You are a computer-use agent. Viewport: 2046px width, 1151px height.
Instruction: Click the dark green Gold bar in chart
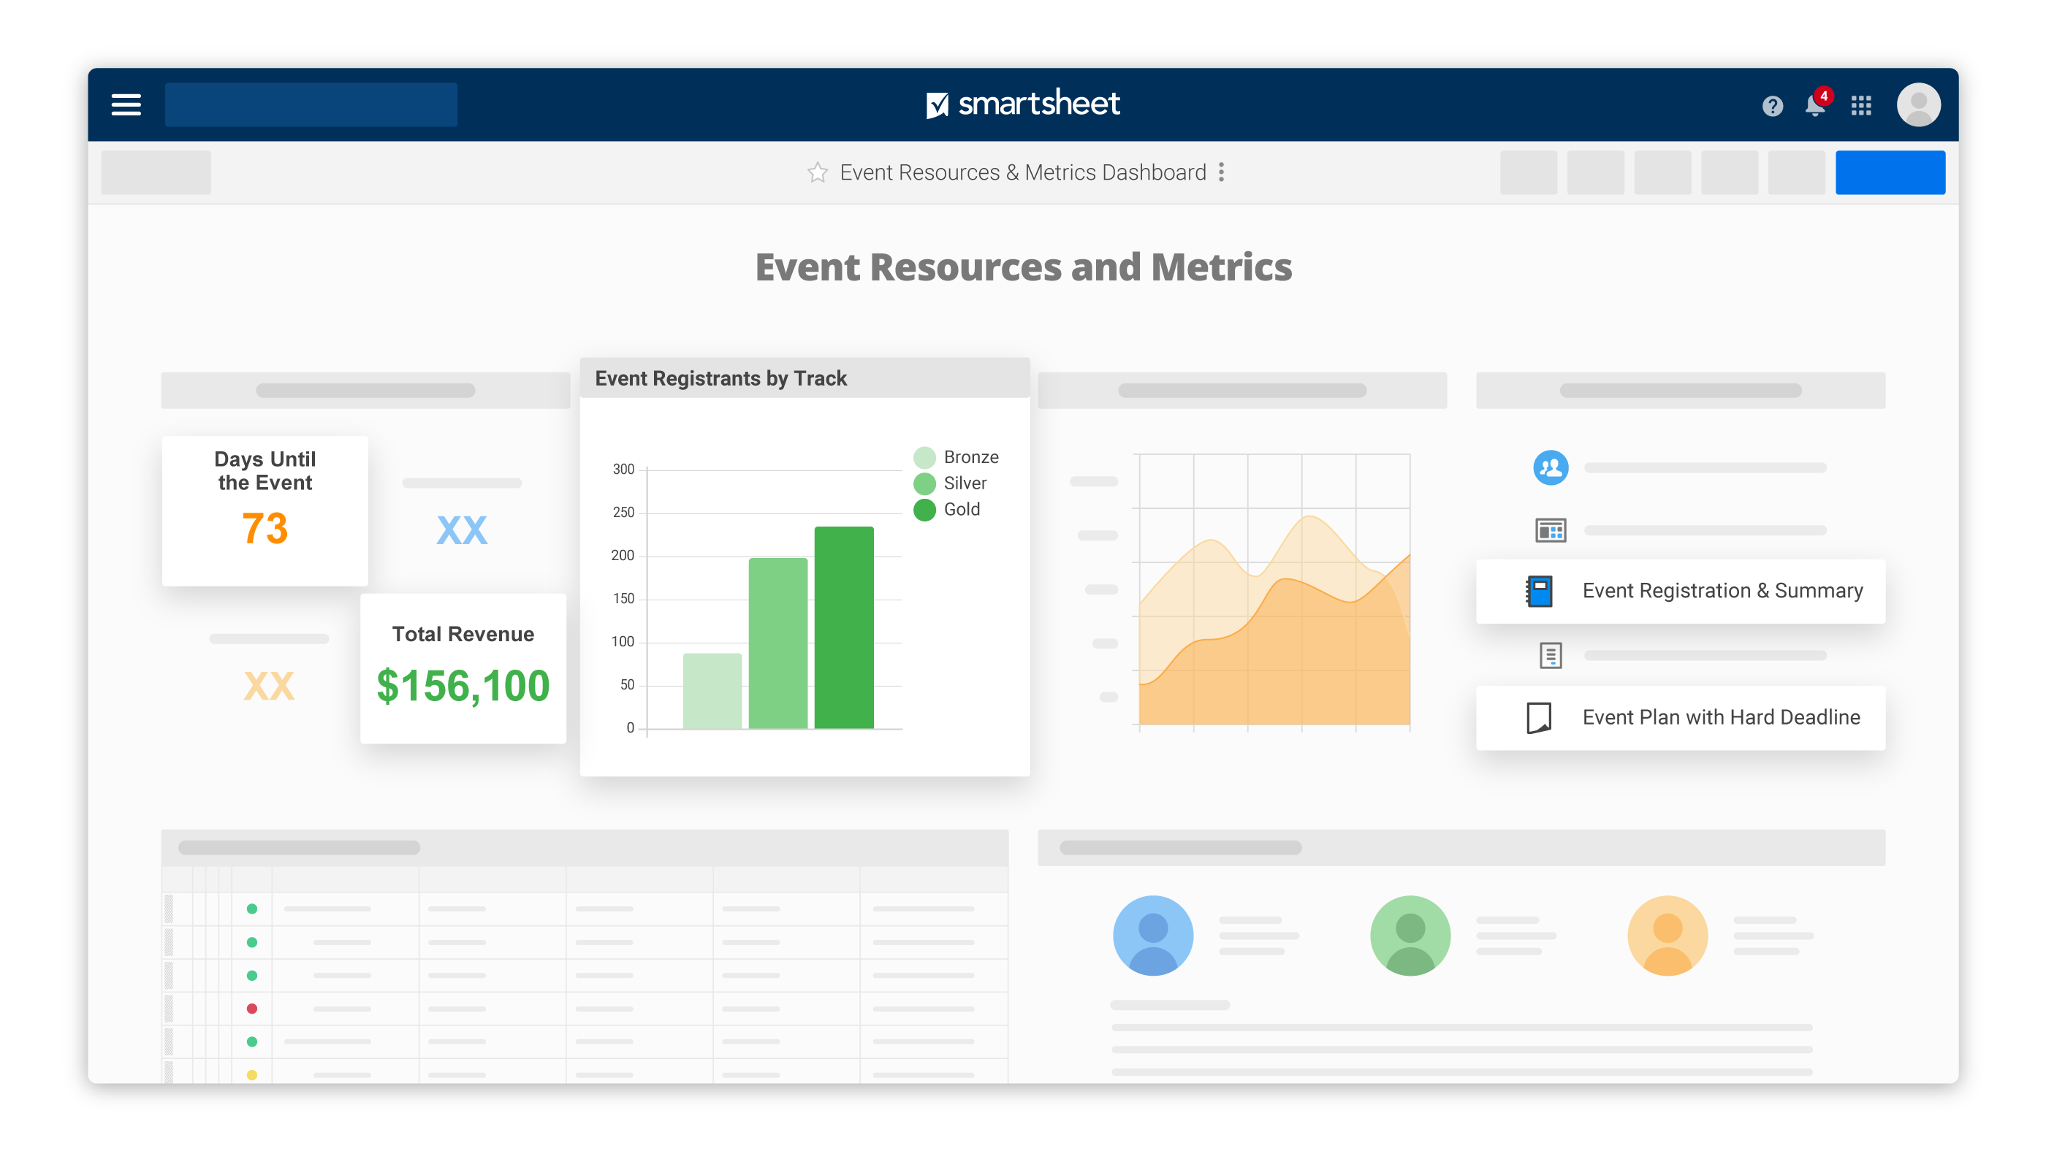pyautogui.click(x=843, y=627)
